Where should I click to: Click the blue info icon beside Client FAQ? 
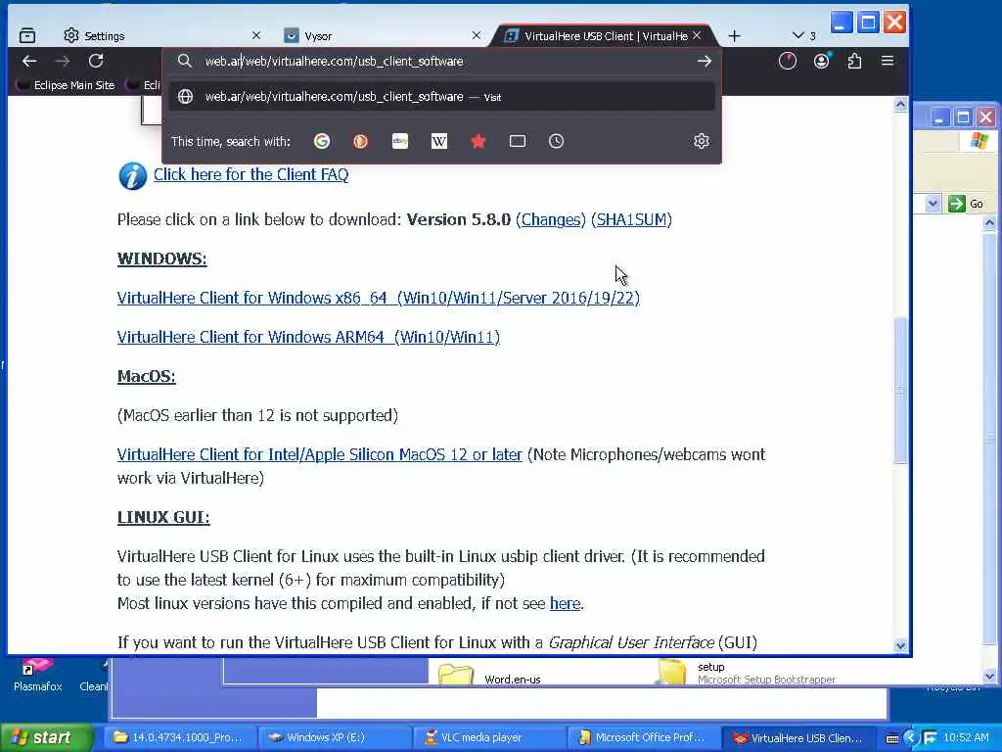pyautogui.click(x=133, y=175)
